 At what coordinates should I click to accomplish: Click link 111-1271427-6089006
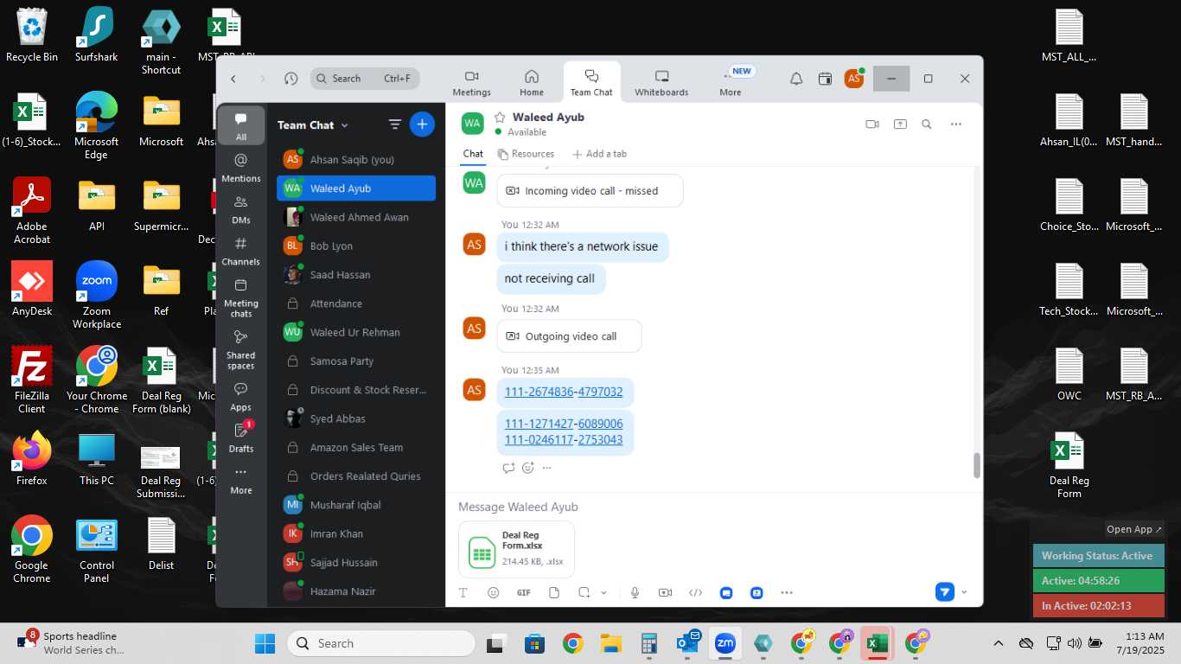click(564, 424)
